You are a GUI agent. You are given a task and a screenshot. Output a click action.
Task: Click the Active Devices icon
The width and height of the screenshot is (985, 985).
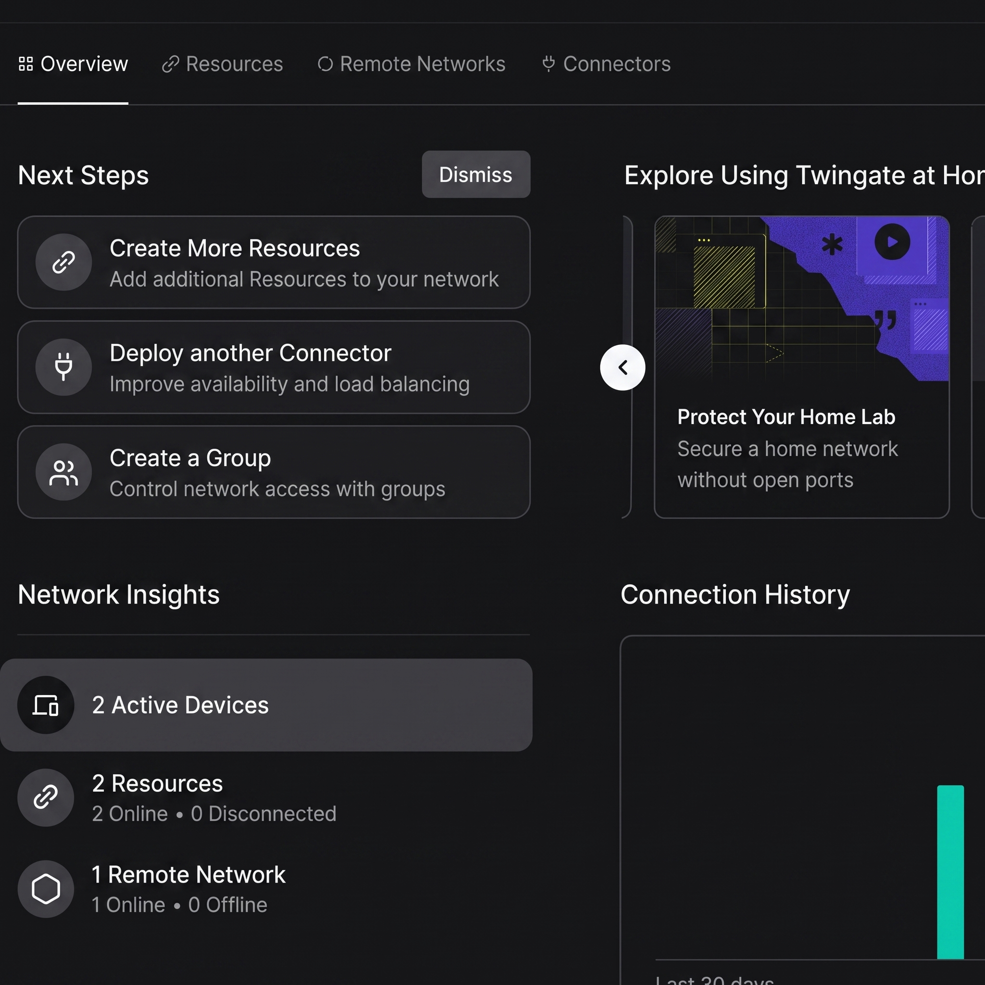(46, 705)
